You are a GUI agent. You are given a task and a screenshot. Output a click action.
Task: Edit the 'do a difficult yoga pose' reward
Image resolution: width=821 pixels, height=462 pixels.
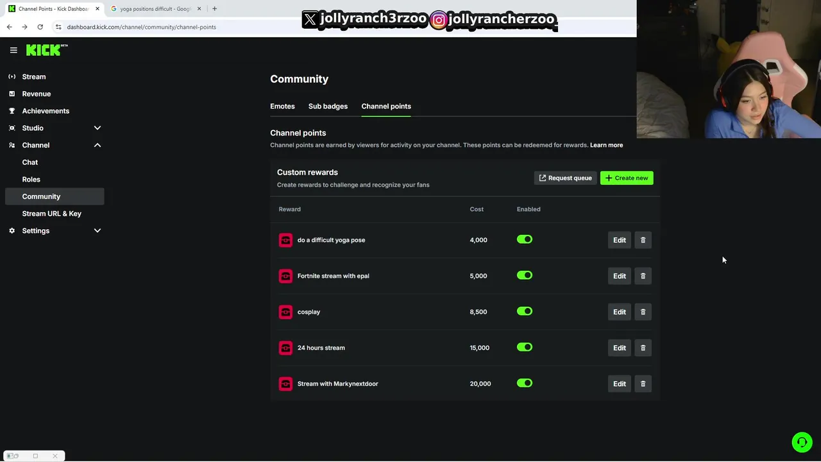(x=620, y=240)
